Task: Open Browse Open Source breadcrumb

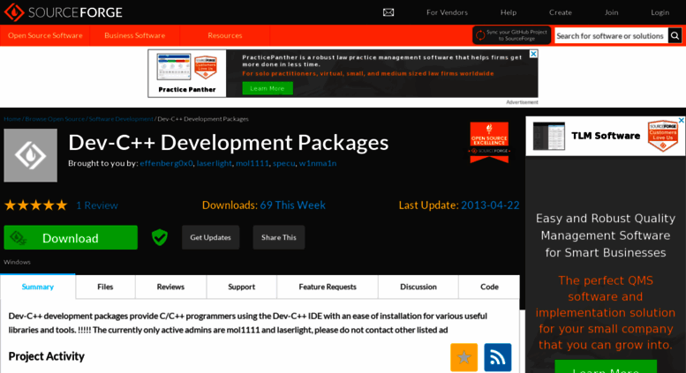Action: pos(55,119)
